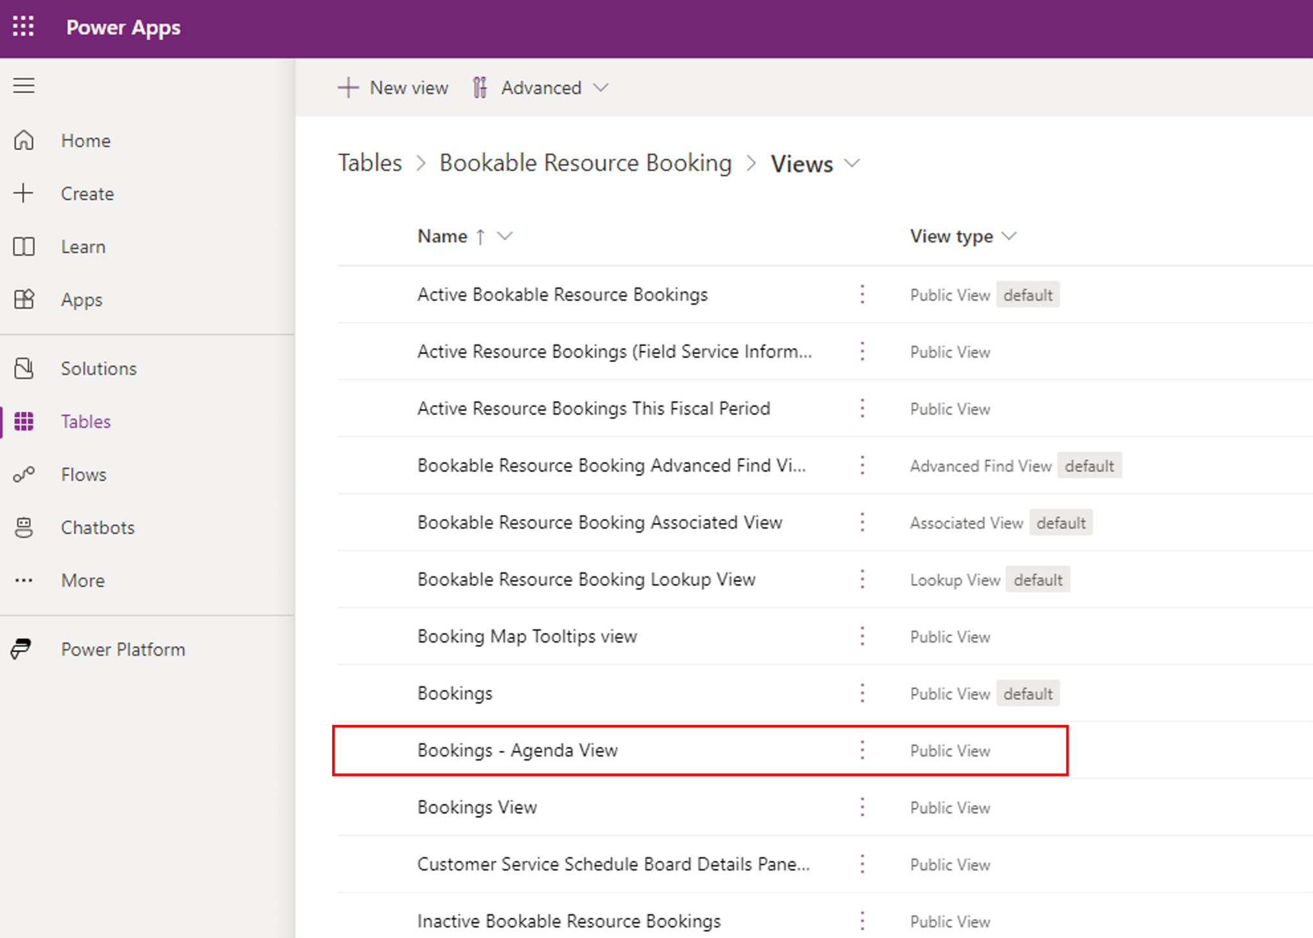Click the More options icon for Bookings - Agenda View

(x=862, y=750)
